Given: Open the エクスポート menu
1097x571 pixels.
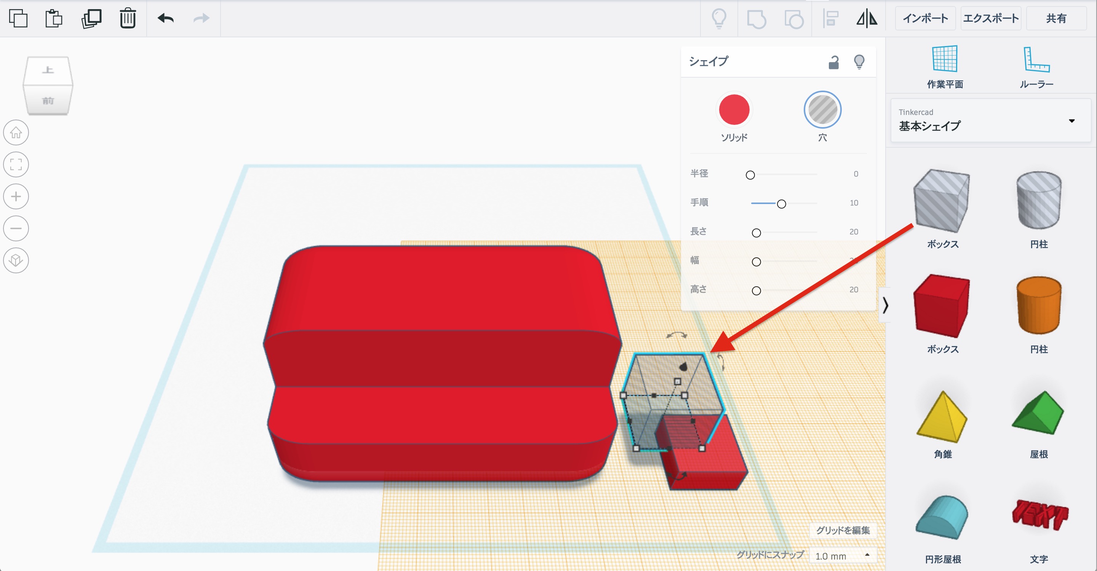Looking at the screenshot, I should tap(990, 18).
